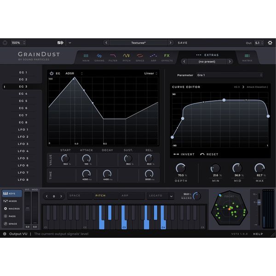
Task: Toggle the SPACE keyboard mode button
Action: tap(80, 196)
